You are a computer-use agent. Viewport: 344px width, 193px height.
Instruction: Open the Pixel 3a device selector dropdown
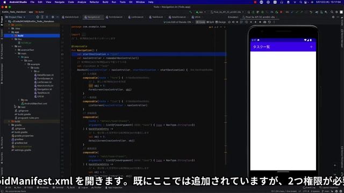tap(227, 12)
